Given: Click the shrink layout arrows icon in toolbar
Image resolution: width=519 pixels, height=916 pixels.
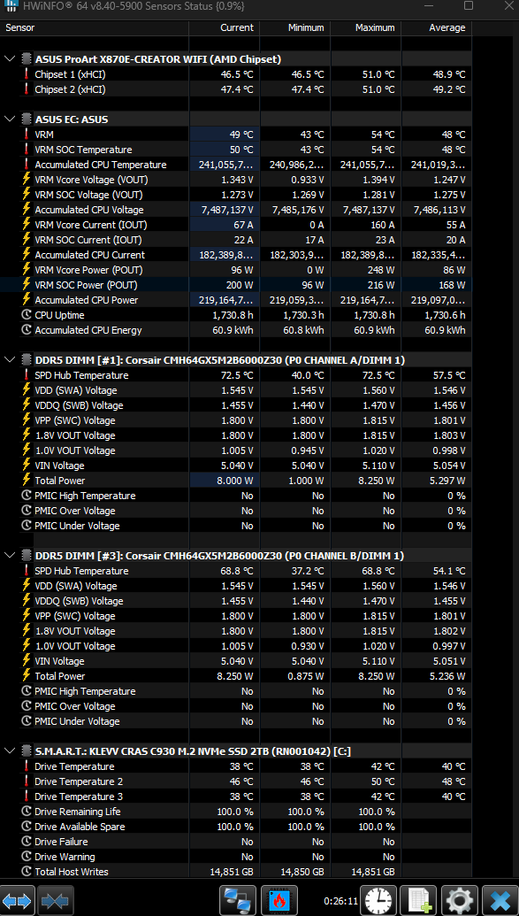Looking at the screenshot, I should (56, 901).
